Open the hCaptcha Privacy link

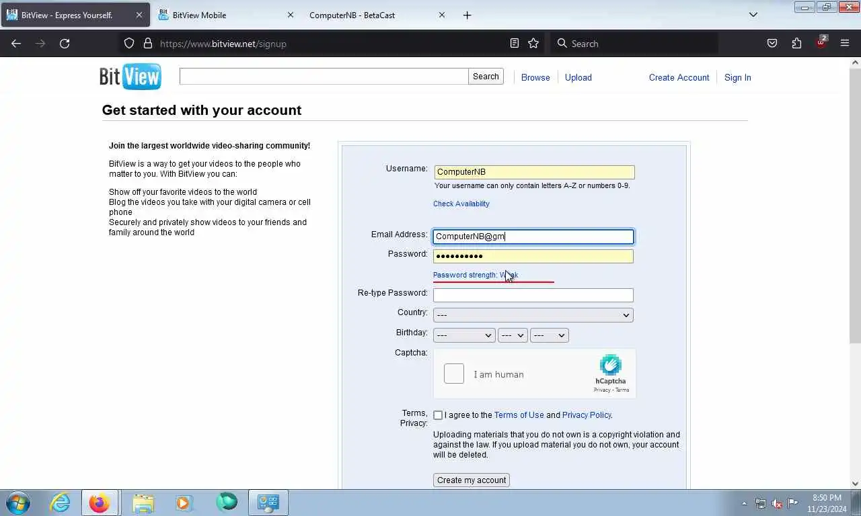pyautogui.click(x=602, y=390)
